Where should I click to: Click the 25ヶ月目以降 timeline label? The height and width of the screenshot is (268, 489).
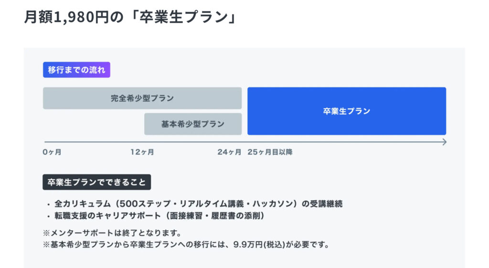click(x=270, y=152)
